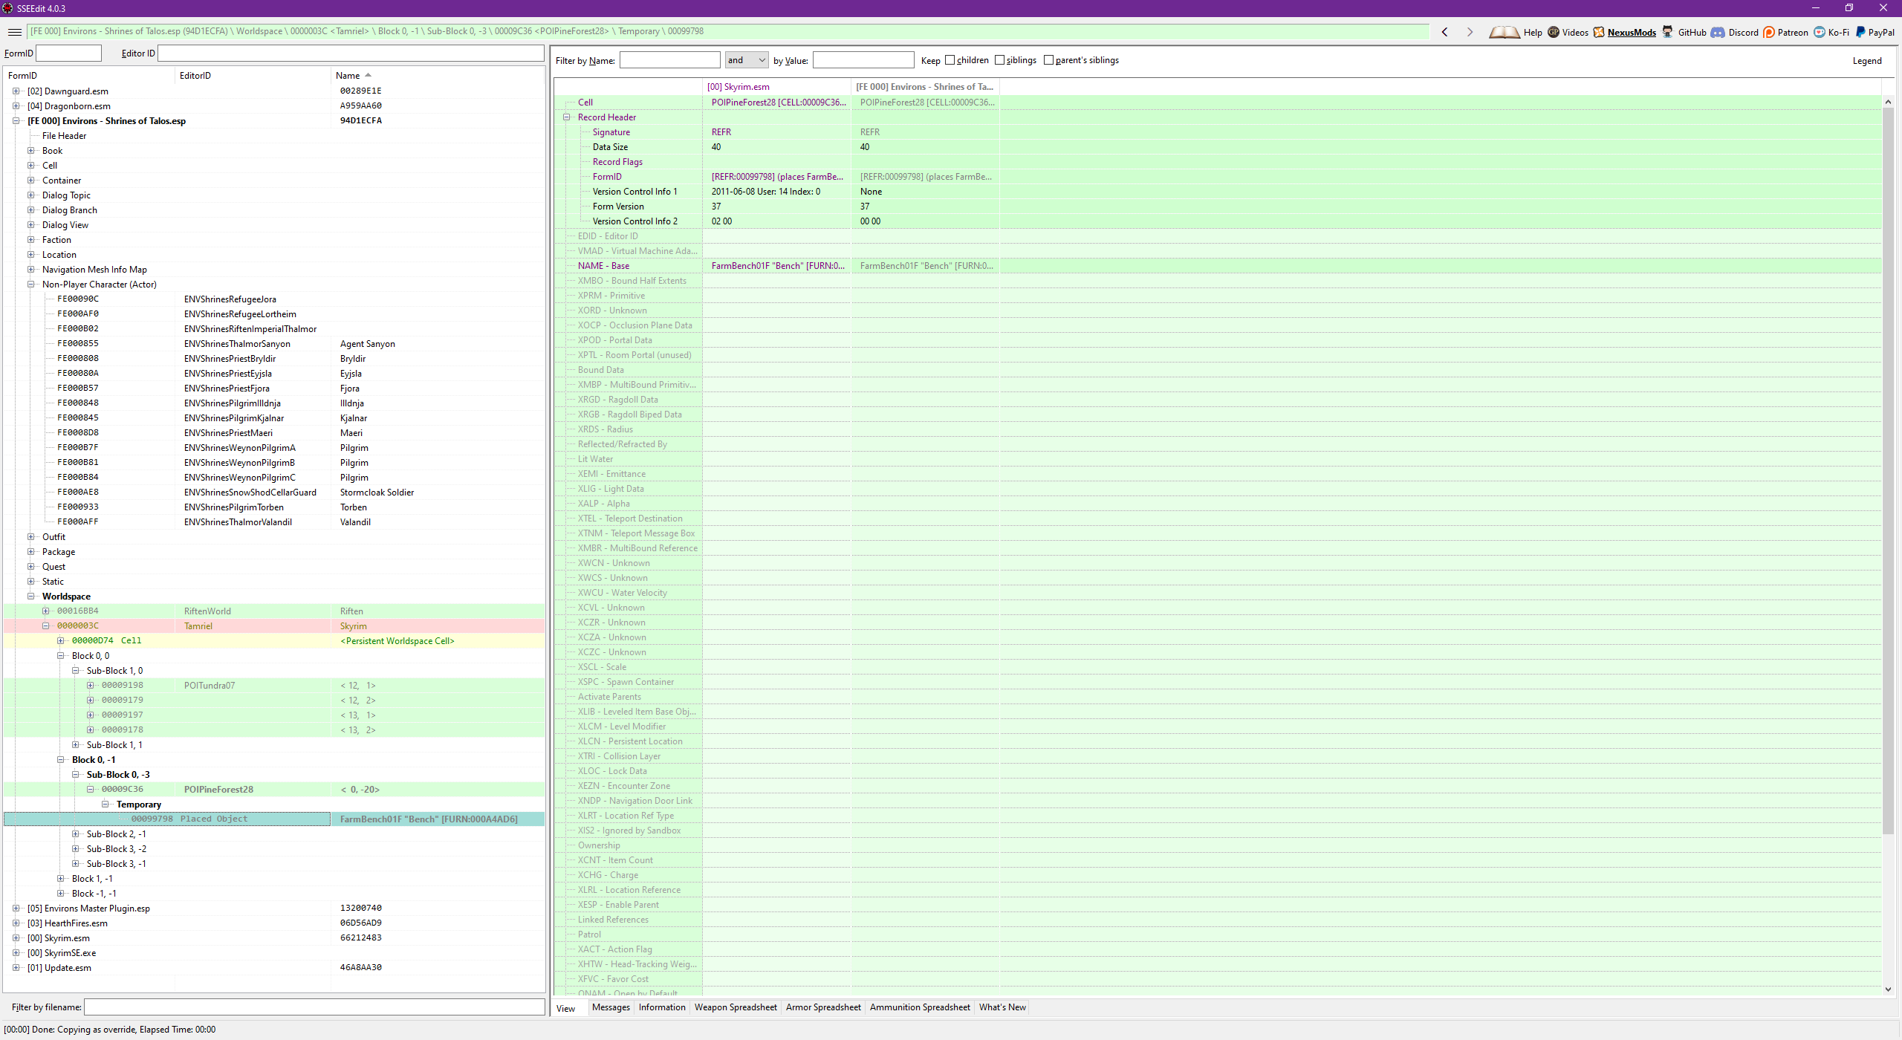Click the back navigation arrow

pos(1444,32)
